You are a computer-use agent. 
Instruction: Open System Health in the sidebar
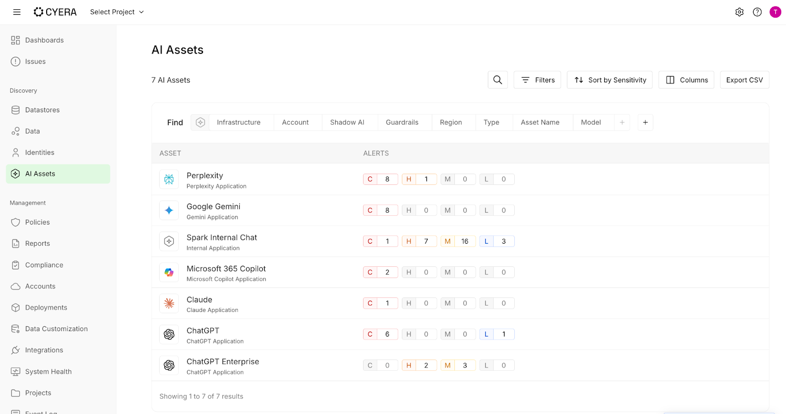[58, 371]
